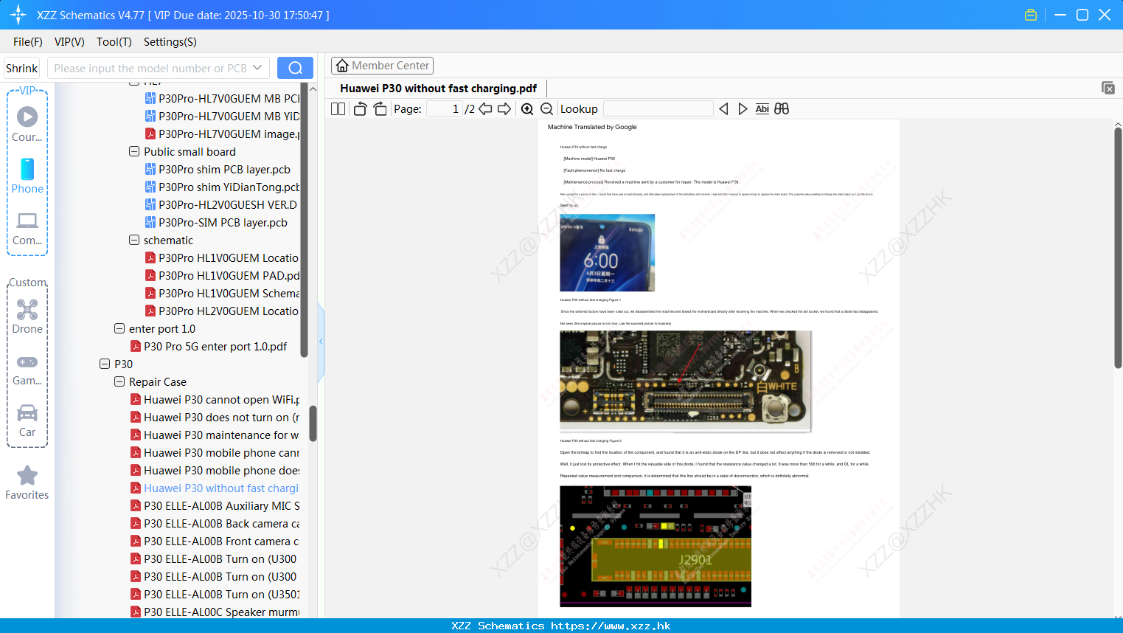The image size is (1123, 633).
Task: Collapse the Public small board folder
Action: [x=134, y=151]
